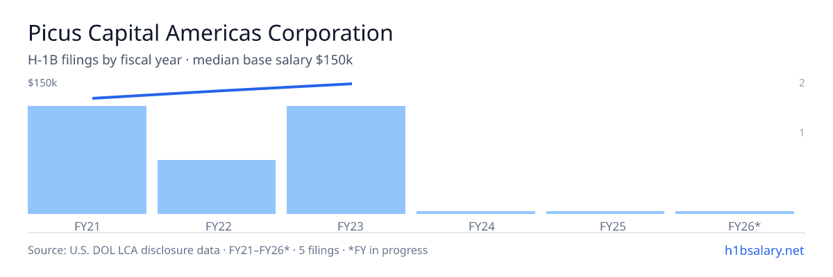
Task: Click the thin FY24 bar
Action: 476,213
